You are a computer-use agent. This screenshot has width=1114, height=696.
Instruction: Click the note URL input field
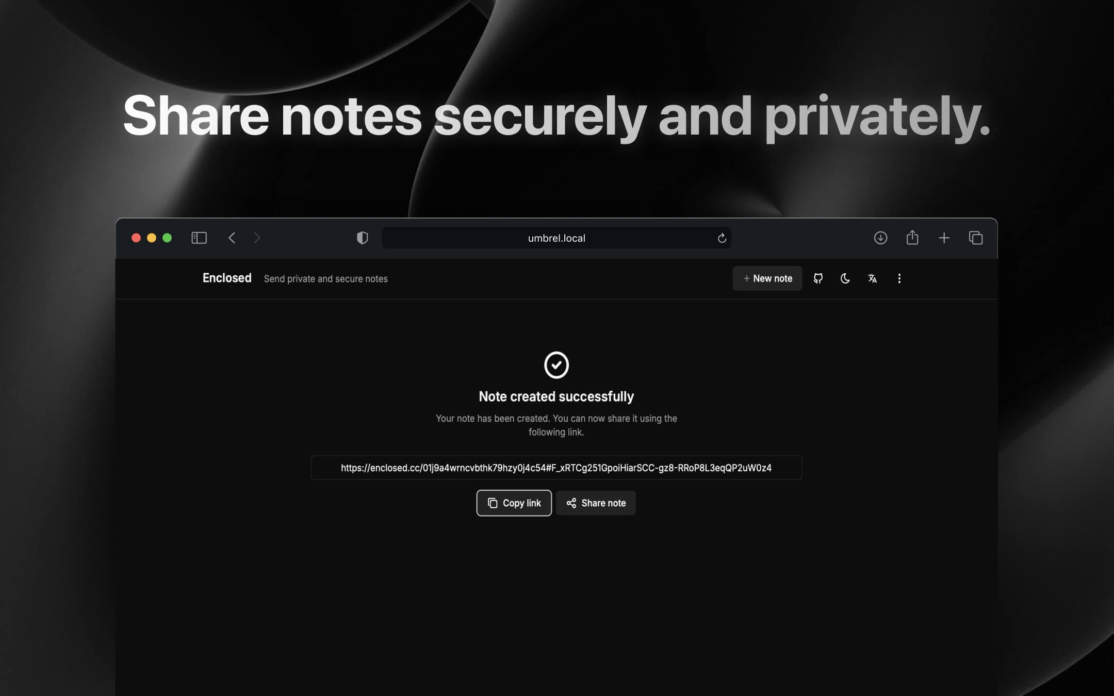point(556,467)
